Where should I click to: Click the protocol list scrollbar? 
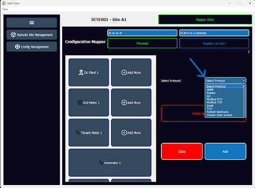pos(244,100)
